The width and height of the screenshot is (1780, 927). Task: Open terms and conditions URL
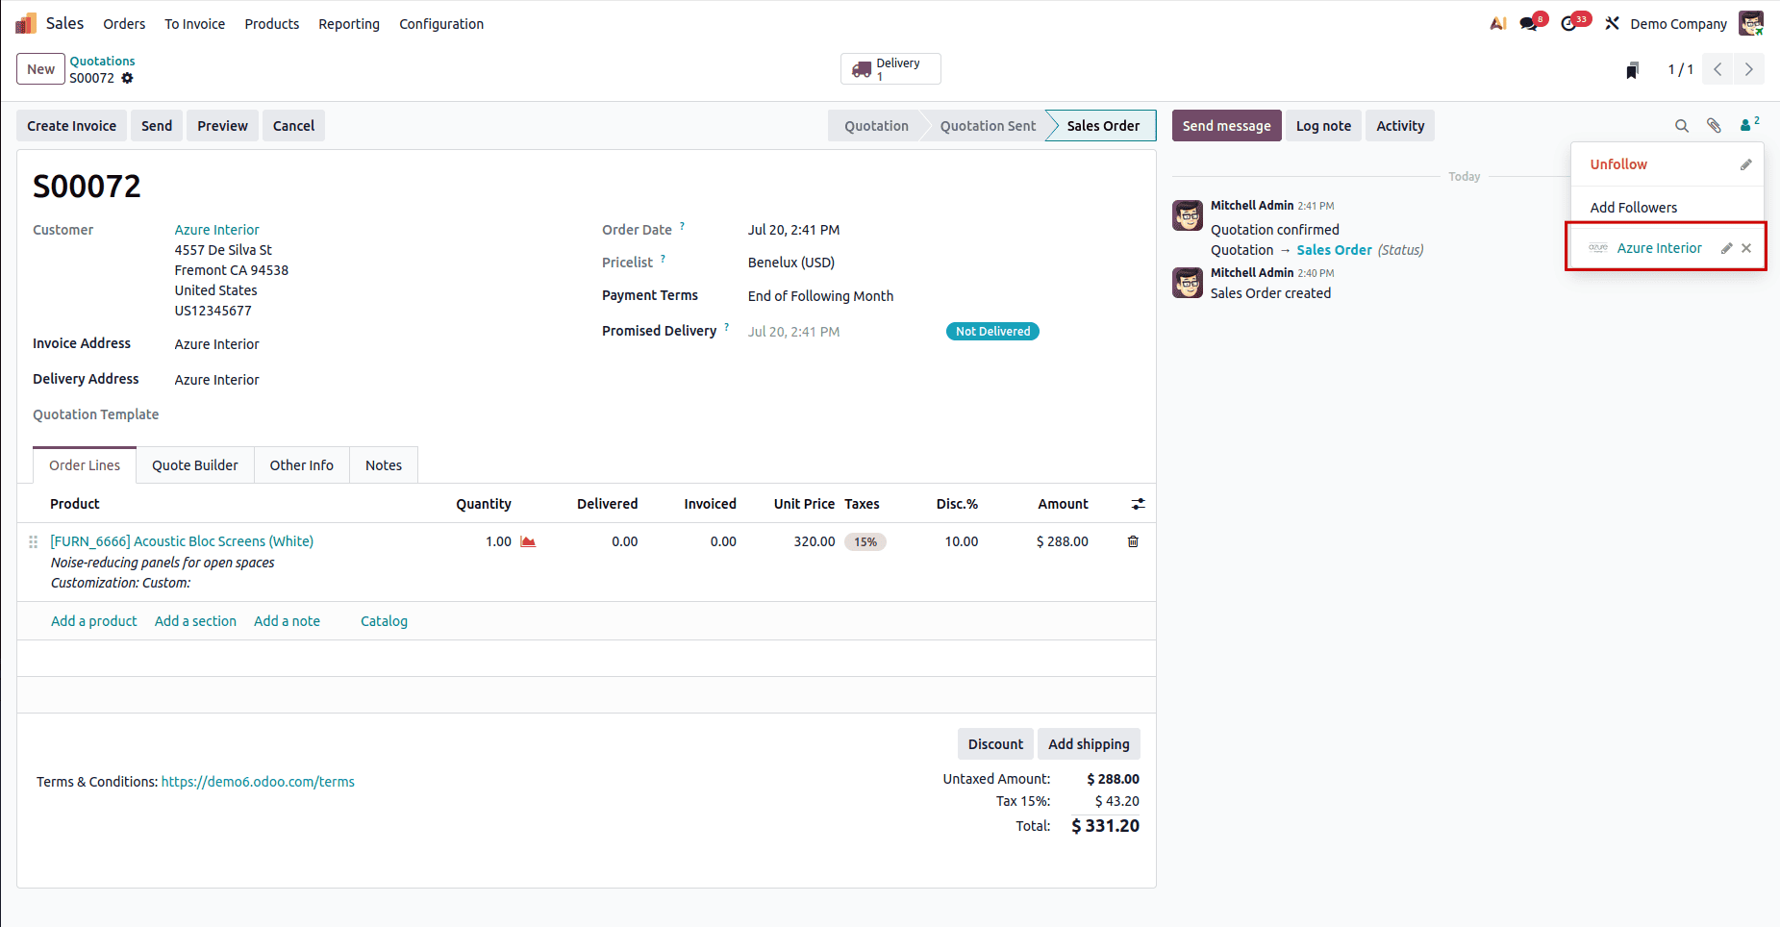pyautogui.click(x=258, y=782)
